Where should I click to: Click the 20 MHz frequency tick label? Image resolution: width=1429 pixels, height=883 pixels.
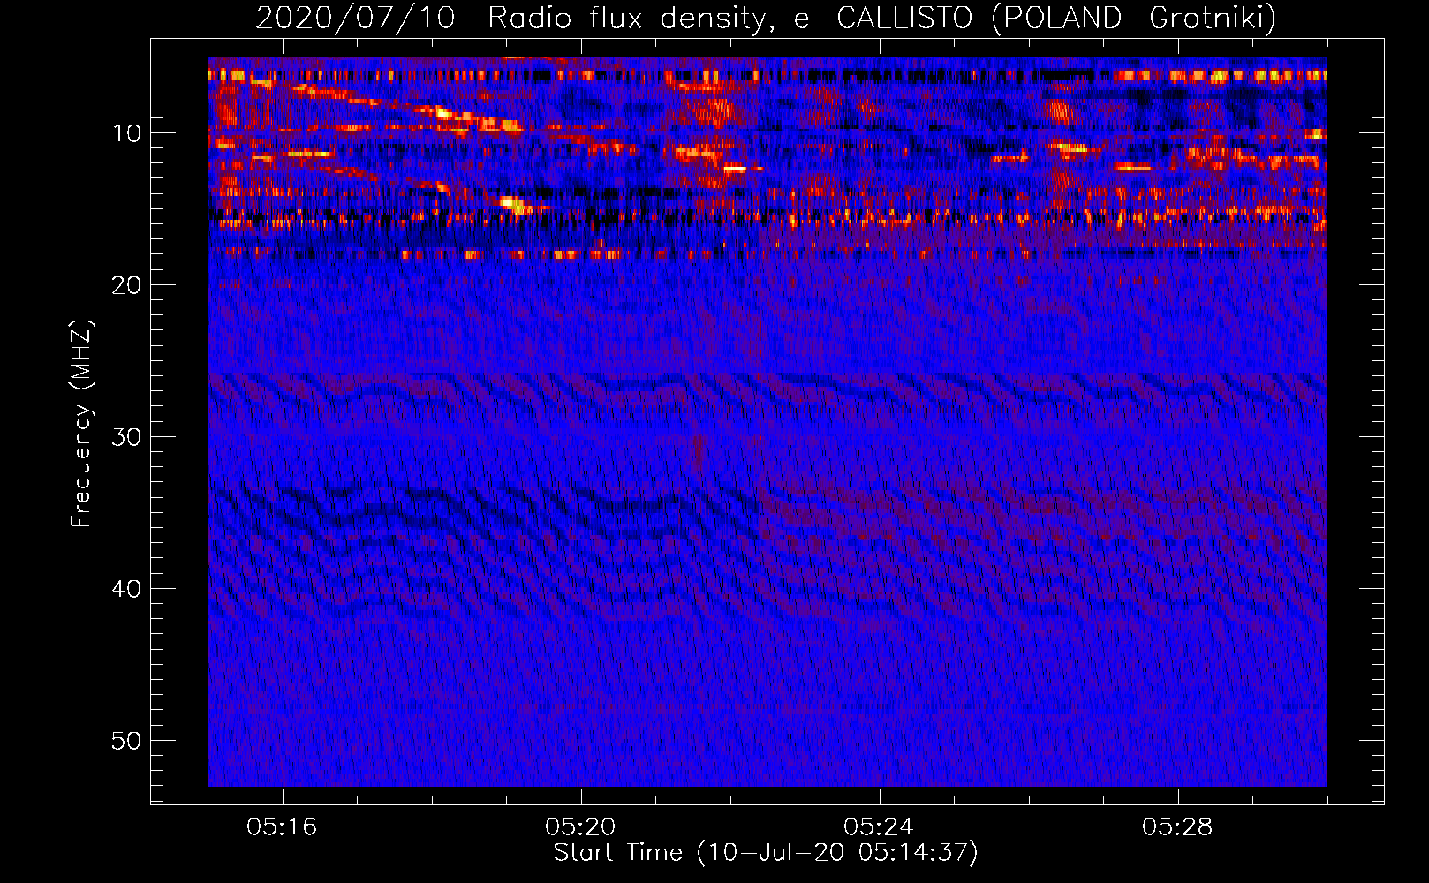click(127, 285)
